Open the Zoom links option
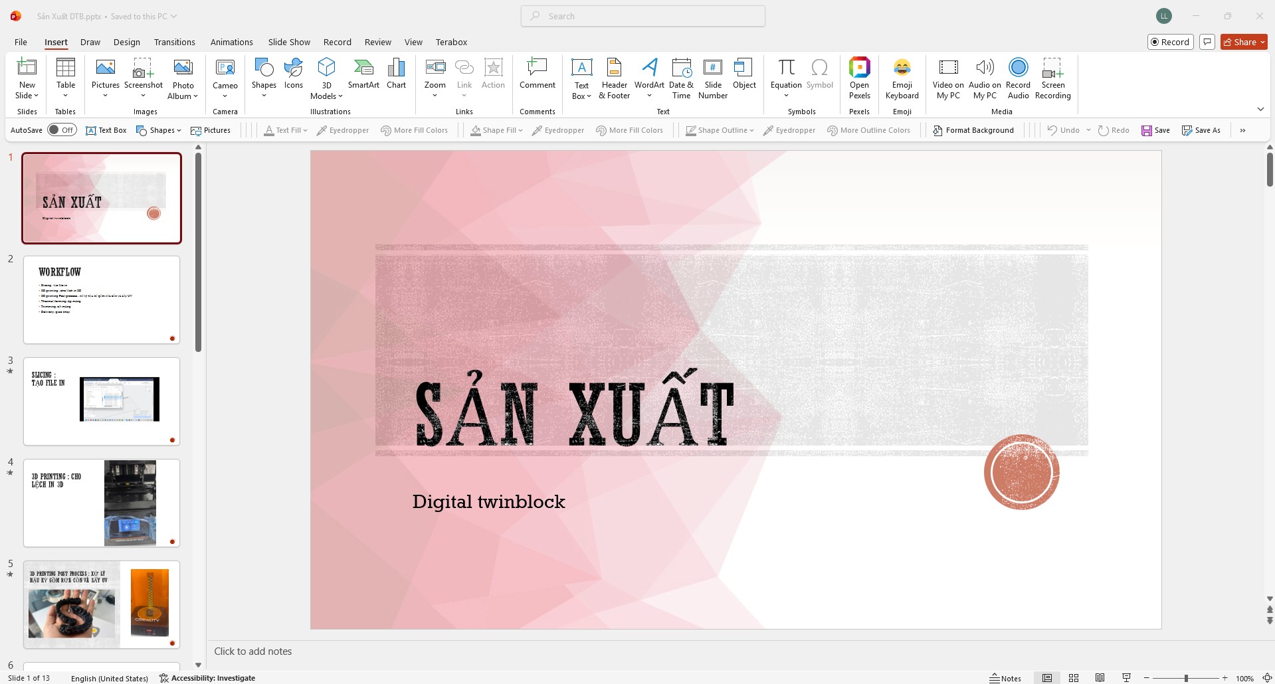Image resolution: width=1275 pixels, height=684 pixels. pos(435,78)
